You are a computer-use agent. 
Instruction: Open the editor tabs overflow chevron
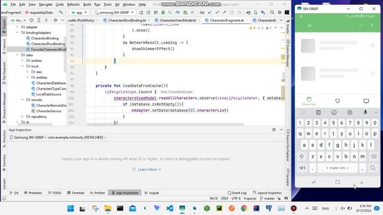coord(281,20)
